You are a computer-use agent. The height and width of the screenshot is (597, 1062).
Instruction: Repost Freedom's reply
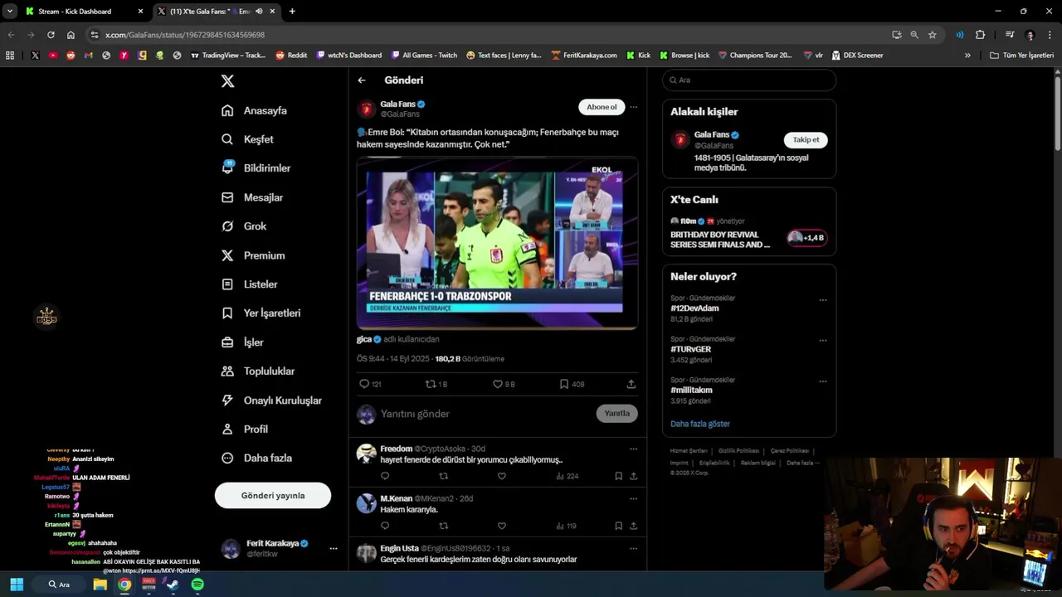pos(443,476)
